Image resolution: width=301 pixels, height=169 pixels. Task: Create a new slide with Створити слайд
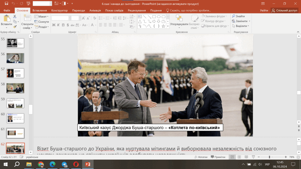click(27, 22)
